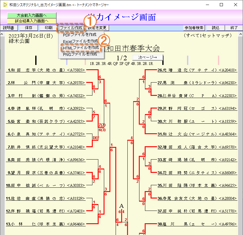Click player 8.奥田 虎狼 entry
The width and height of the screenshot is (243, 235).
pyautogui.click(x=46, y=160)
